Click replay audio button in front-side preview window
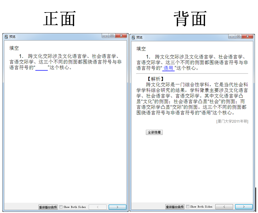Image resolution: width=258 pixels, height=213 pixels. pyautogui.click(x=48, y=207)
